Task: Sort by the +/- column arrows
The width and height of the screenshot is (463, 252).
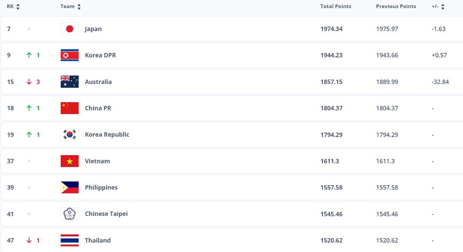Action: pos(443,7)
